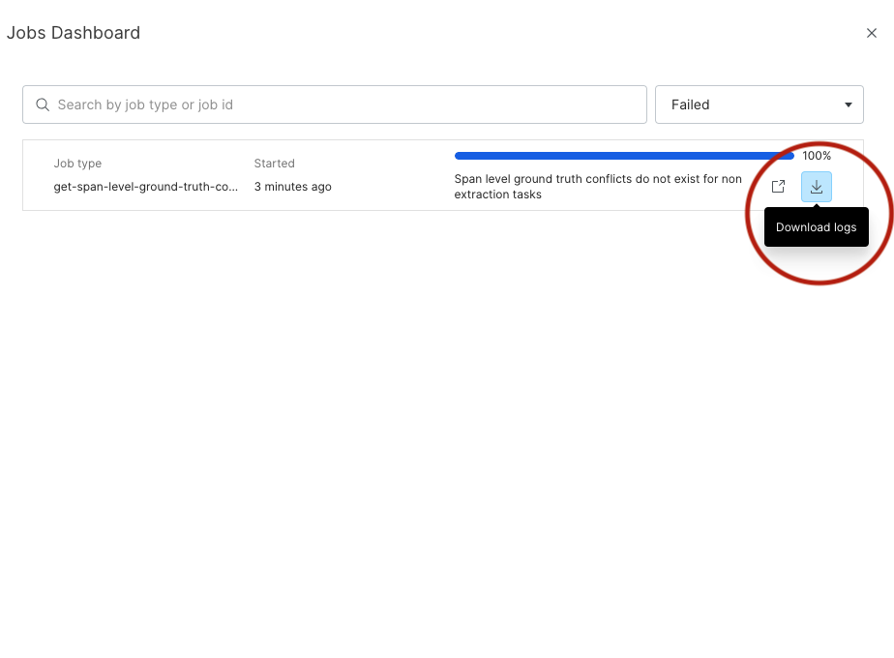
Task: Select the get-span-level-ground-truth-co... job name
Action: 145,187
